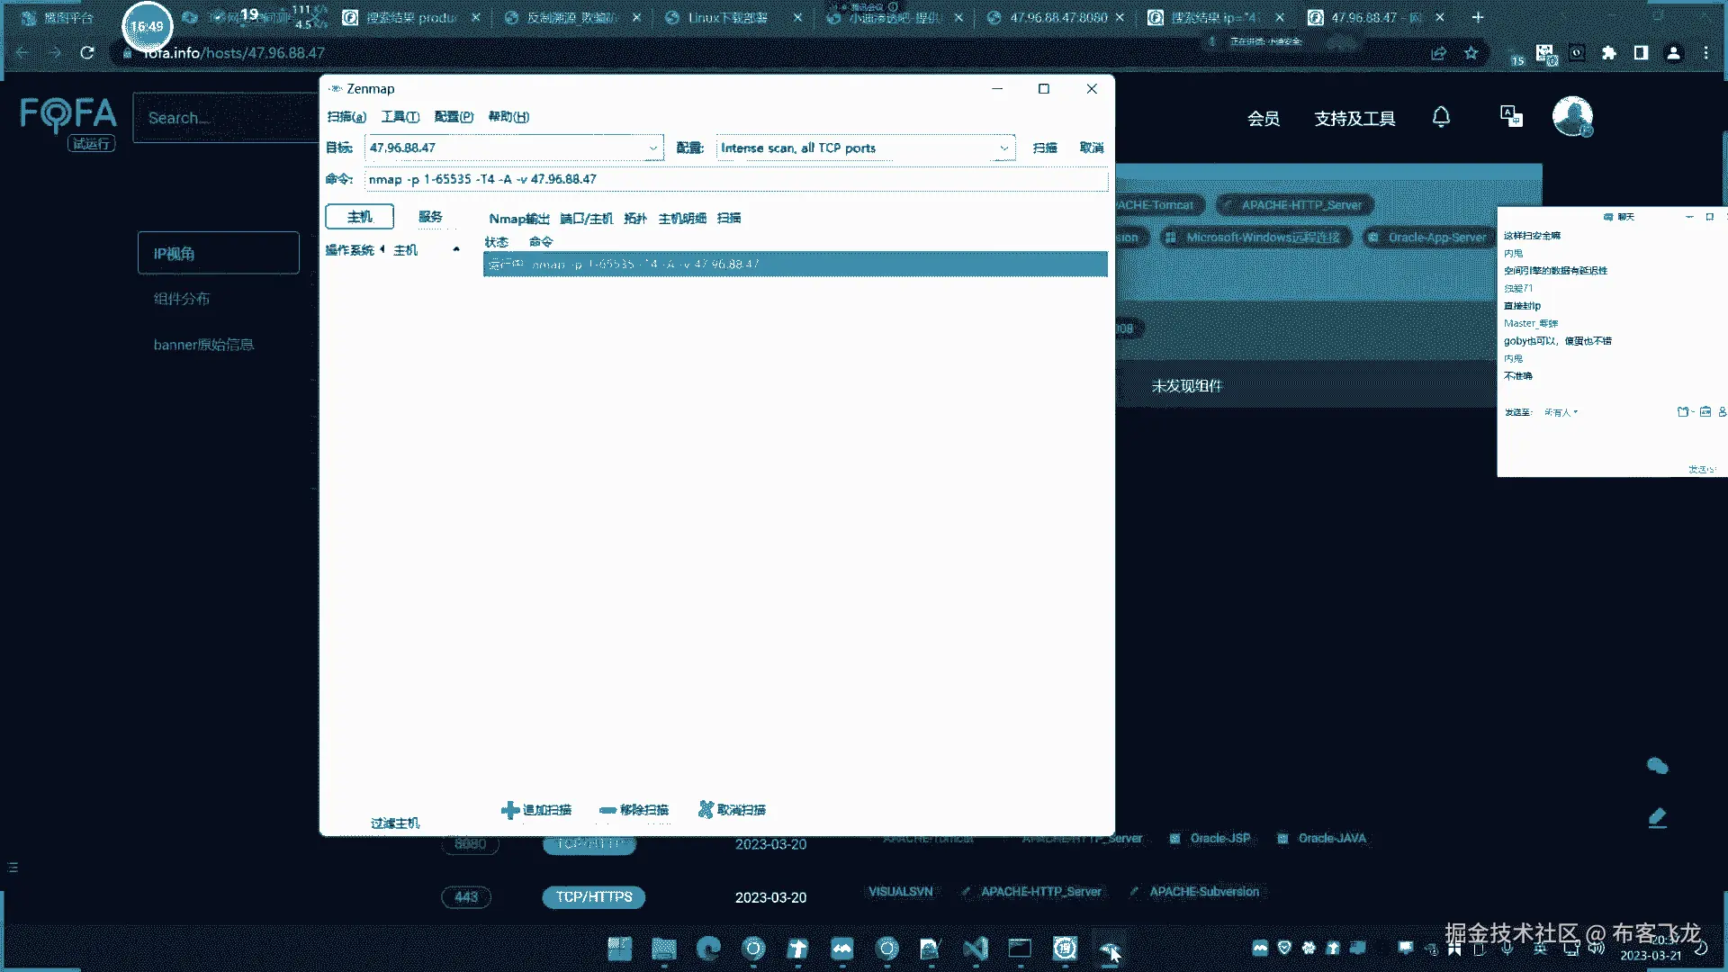Click the 扫描 start scan button
Image resolution: width=1728 pixels, height=972 pixels.
(1045, 148)
